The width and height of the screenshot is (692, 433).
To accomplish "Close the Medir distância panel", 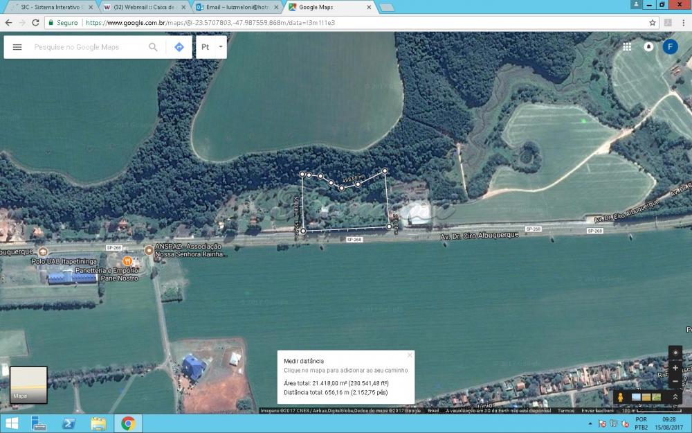I will point(410,355).
